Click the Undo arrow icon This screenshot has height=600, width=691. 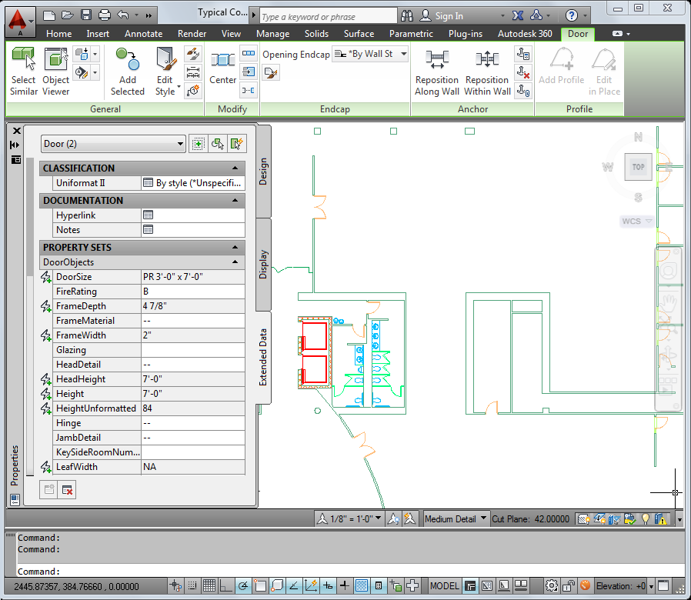(122, 16)
